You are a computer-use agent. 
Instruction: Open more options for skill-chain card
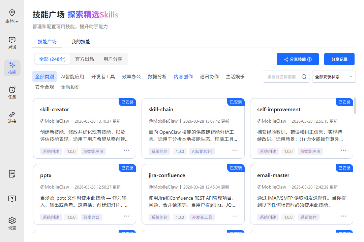(x=235, y=150)
